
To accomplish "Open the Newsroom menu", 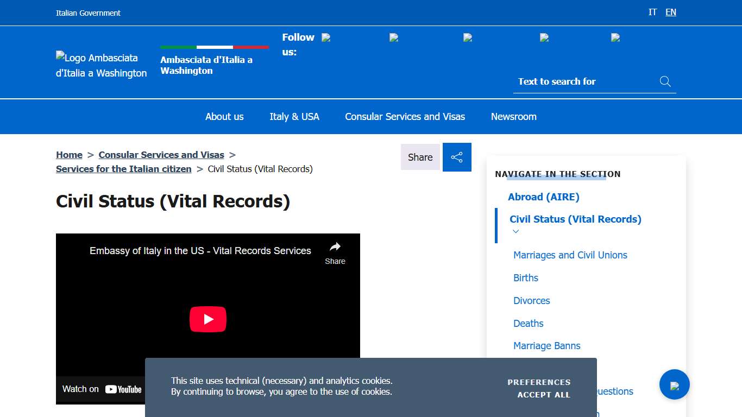I will pyautogui.click(x=513, y=116).
